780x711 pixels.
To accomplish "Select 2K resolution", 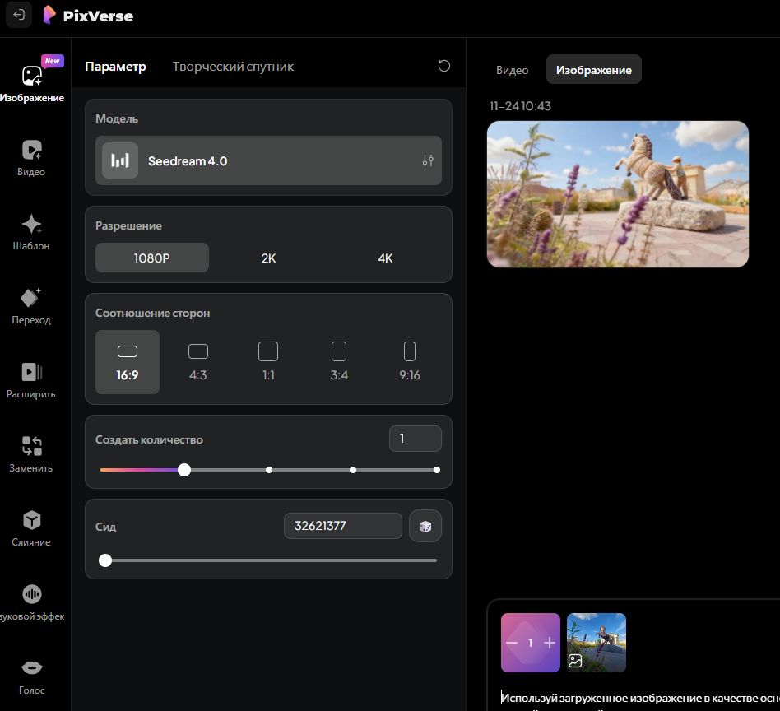I will (268, 258).
